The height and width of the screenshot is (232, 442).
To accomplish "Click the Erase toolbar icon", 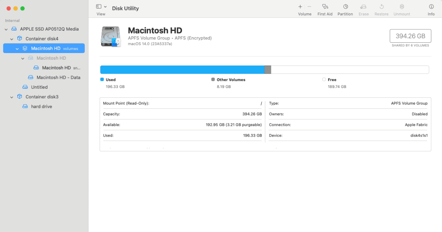I will pyautogui.click(x=364, y=7).
